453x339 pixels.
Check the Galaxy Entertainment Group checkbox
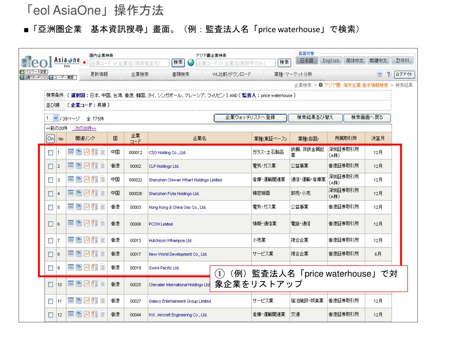click(x=51, y=301)
